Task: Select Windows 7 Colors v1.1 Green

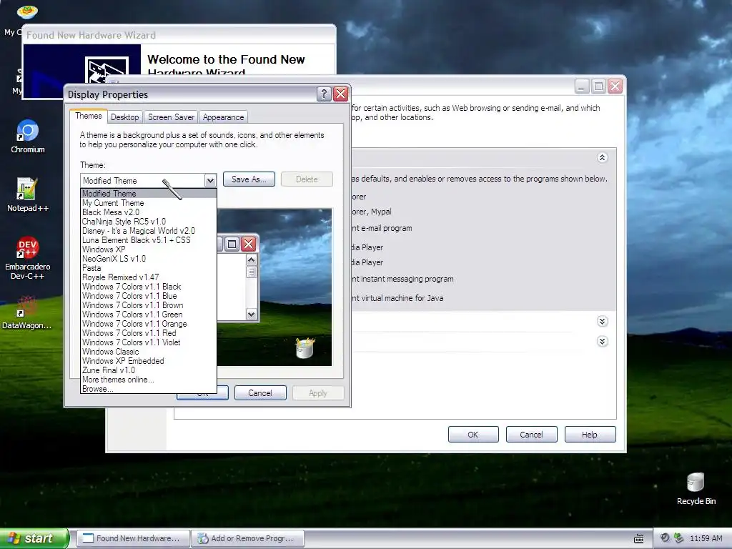Action: coord(149,315)
